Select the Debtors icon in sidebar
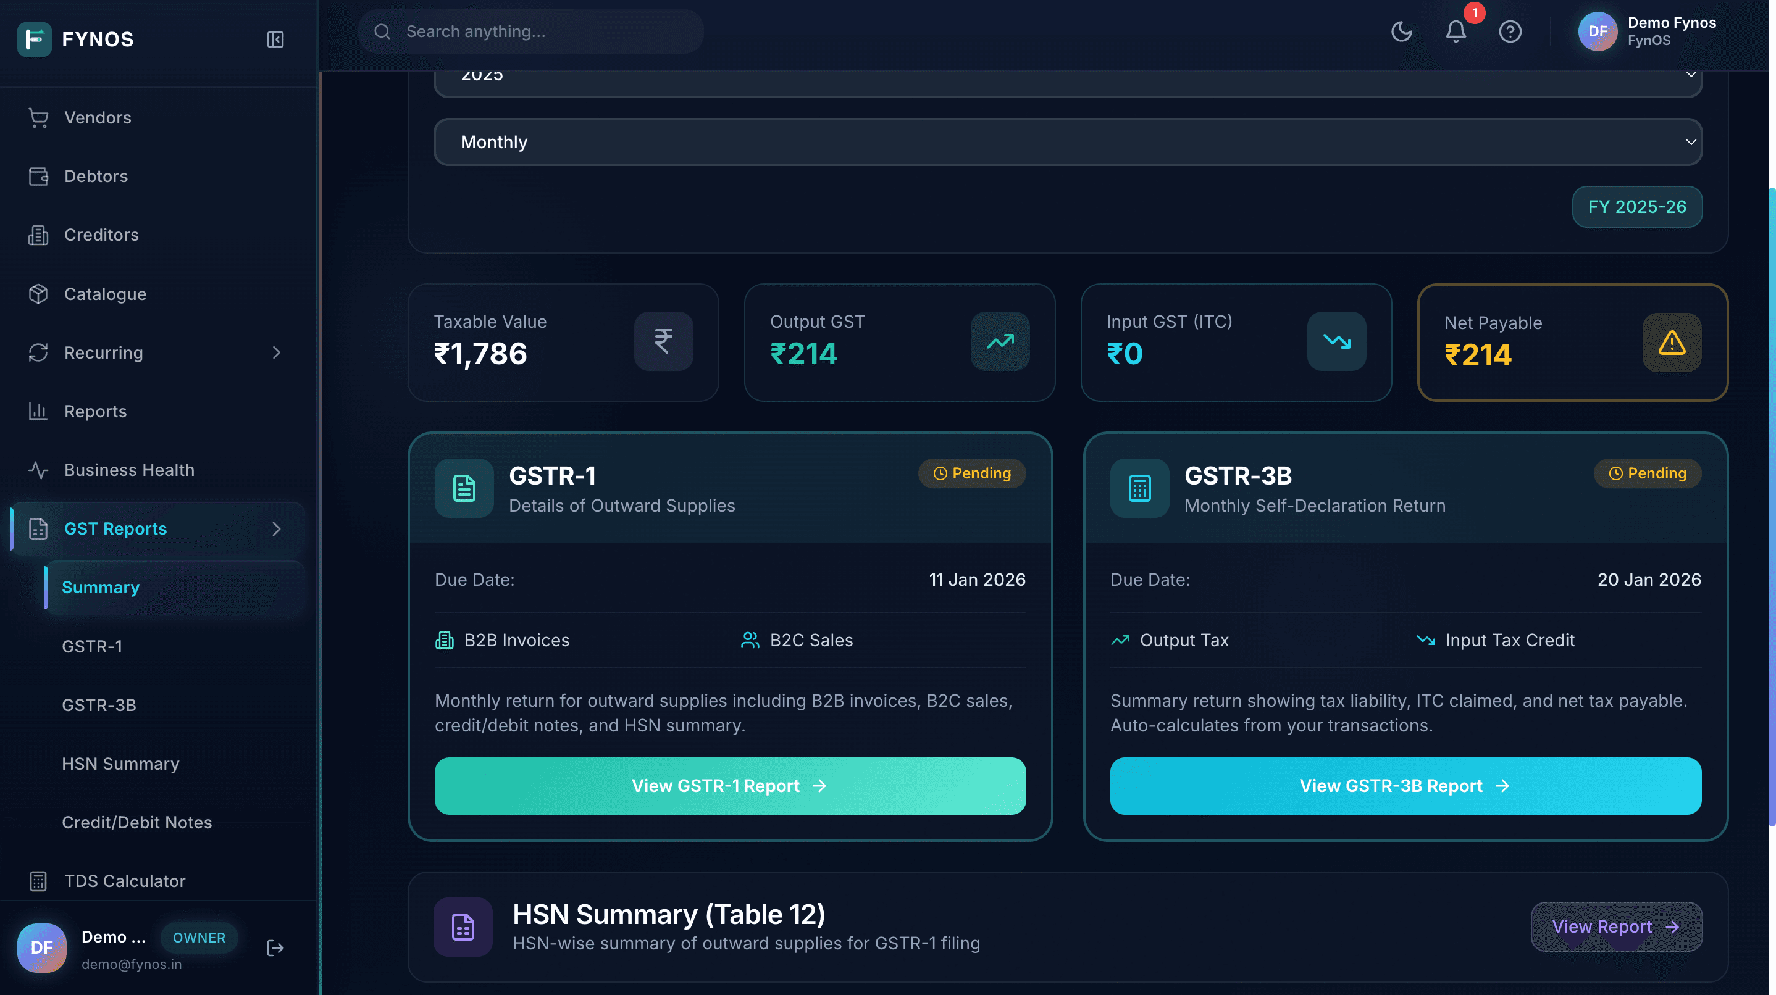 (38, 177)
